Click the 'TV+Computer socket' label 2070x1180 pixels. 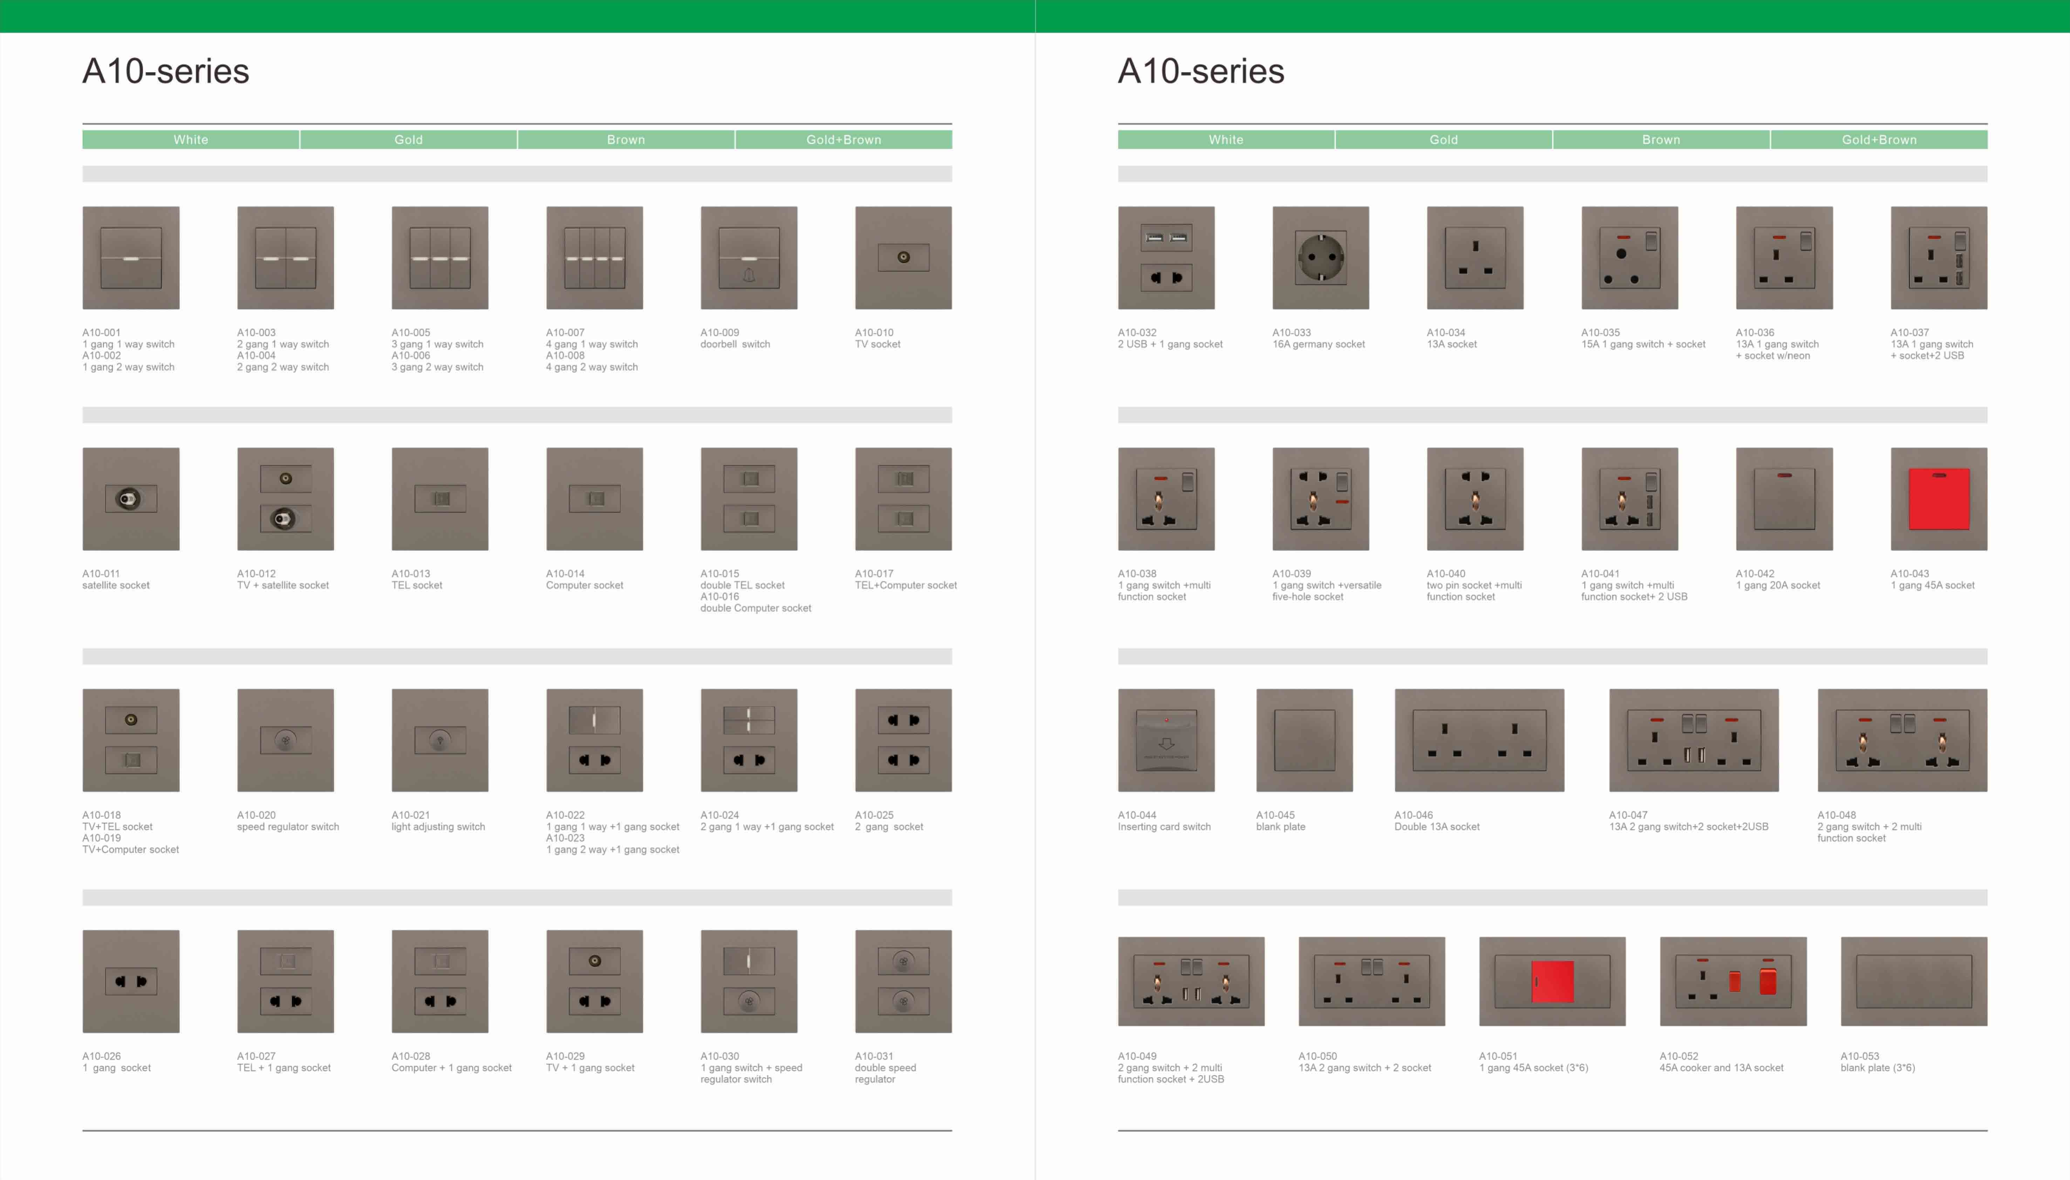pyautogui.click(x=130, y=850)
